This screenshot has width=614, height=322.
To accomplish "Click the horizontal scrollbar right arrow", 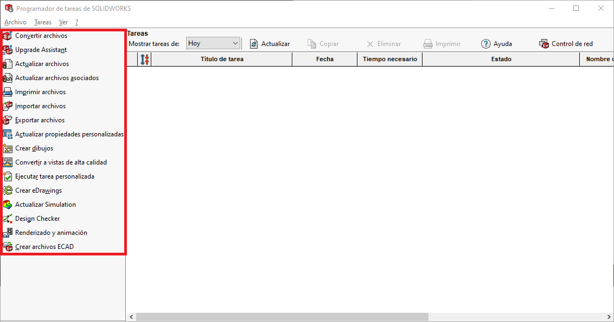I will tap(609, 317).
